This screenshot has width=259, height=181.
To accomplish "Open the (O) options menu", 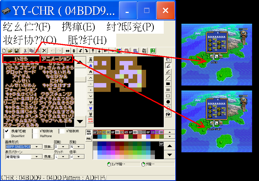I will pyautogui.click(x=30, y=40).
